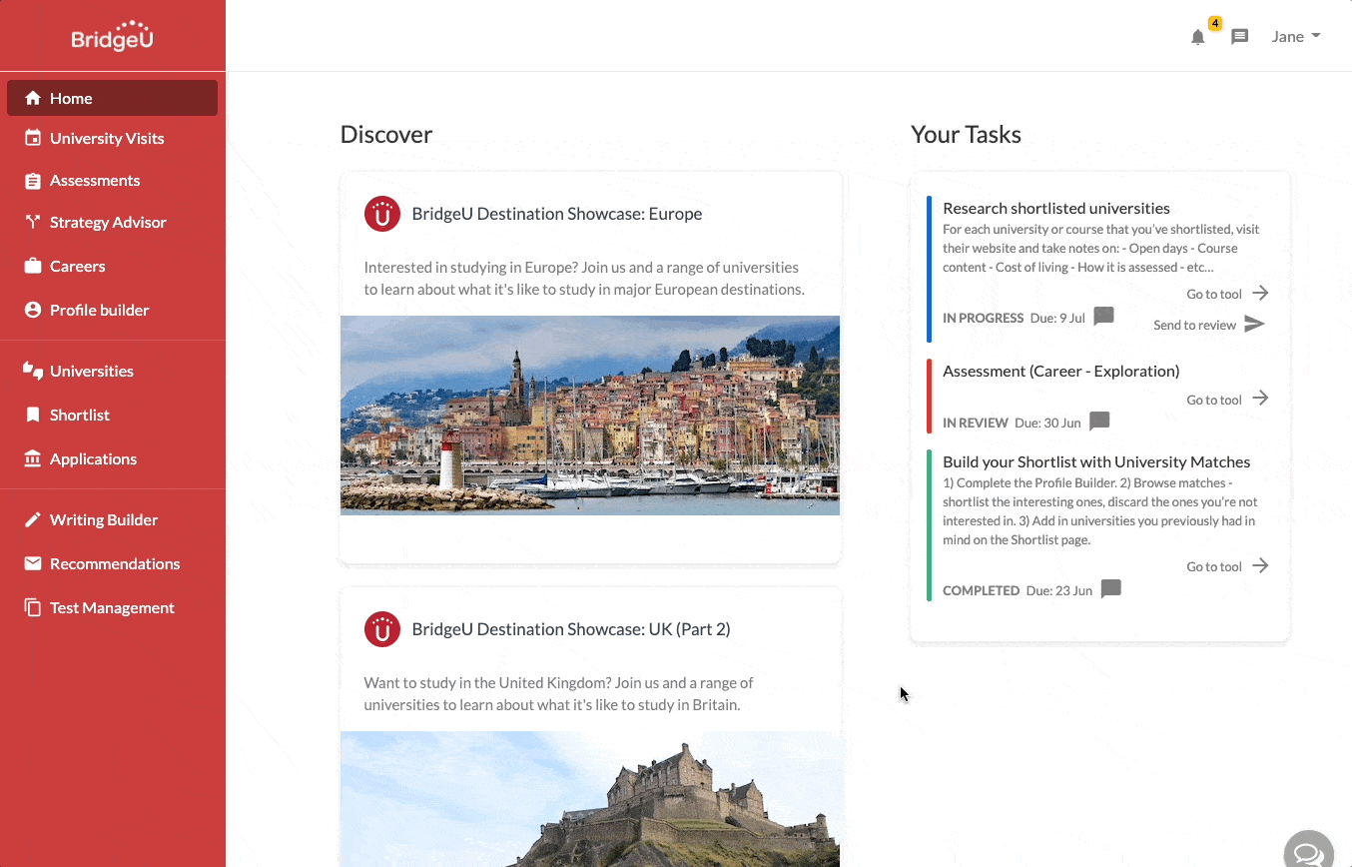Open Test Management menu item
Viewport: 1352px width, 867px height.
click(x=112, y=607)
